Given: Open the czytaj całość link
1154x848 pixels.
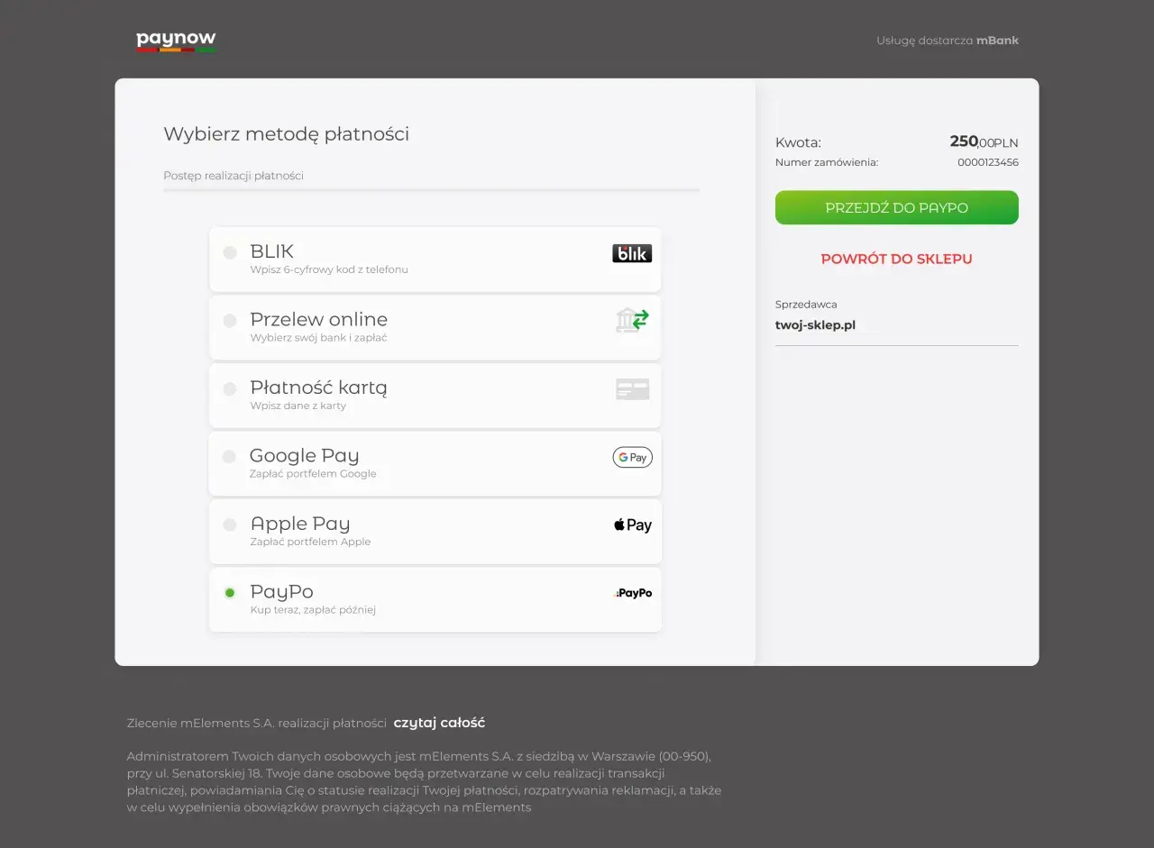Looking at the screenshot, I should [x=439, y=723].
